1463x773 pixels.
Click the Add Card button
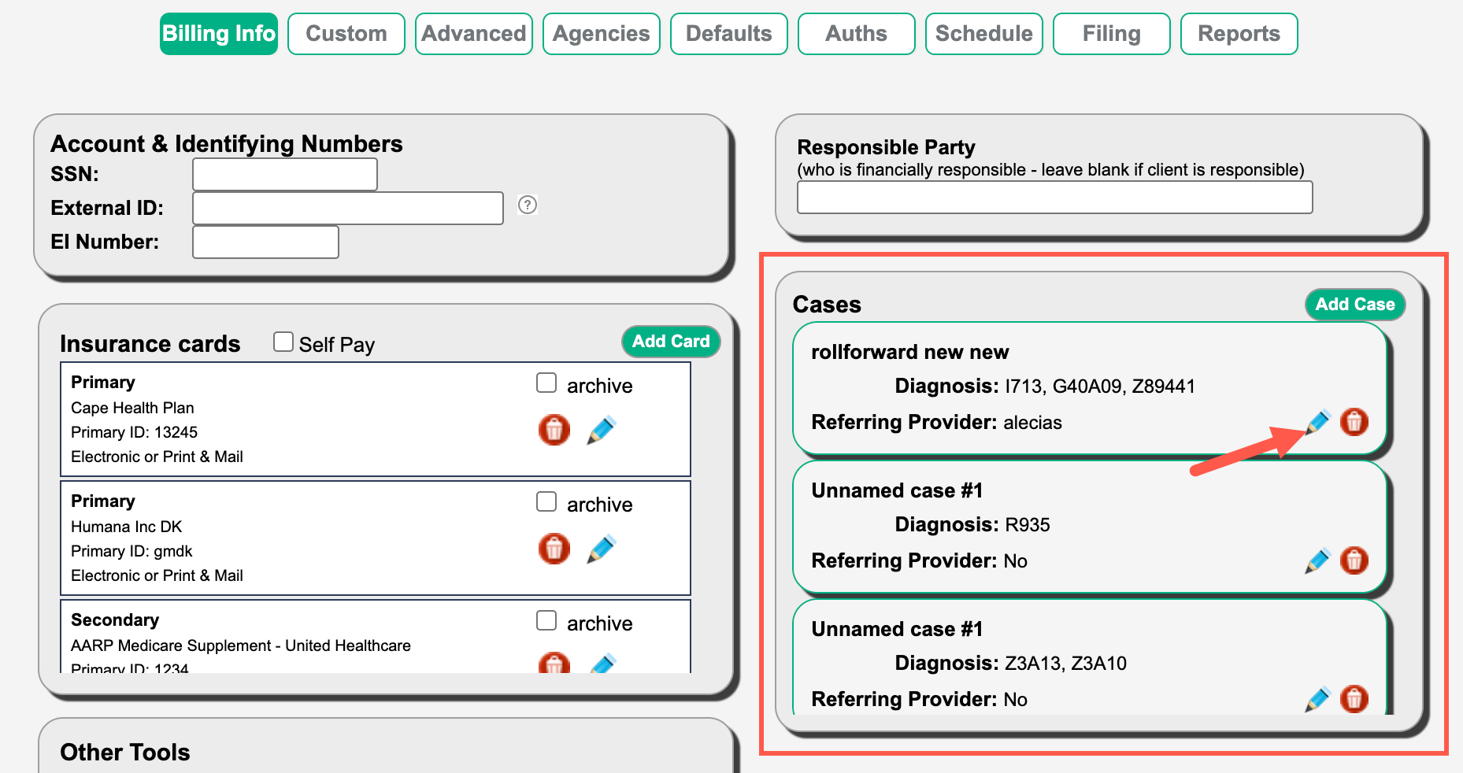pyautogui.click(x=671, y=342)
